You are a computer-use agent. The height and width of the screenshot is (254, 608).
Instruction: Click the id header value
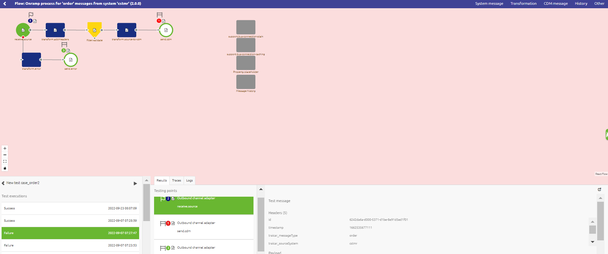379,220
